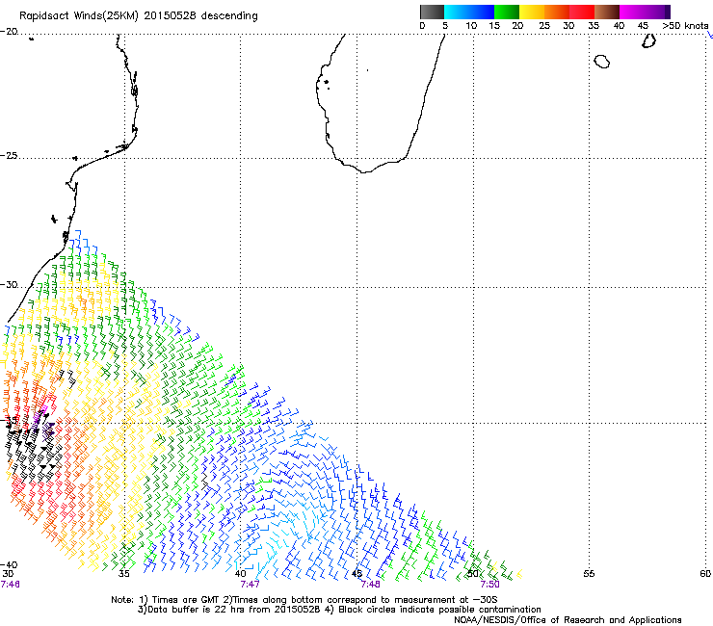Click the '25' label under the color bar
713x626 pixels.
[x=544, y=26]
